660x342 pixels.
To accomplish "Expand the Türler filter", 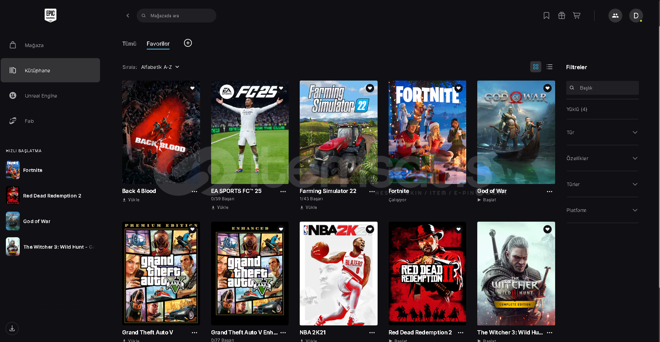I will tap(602, 184).
